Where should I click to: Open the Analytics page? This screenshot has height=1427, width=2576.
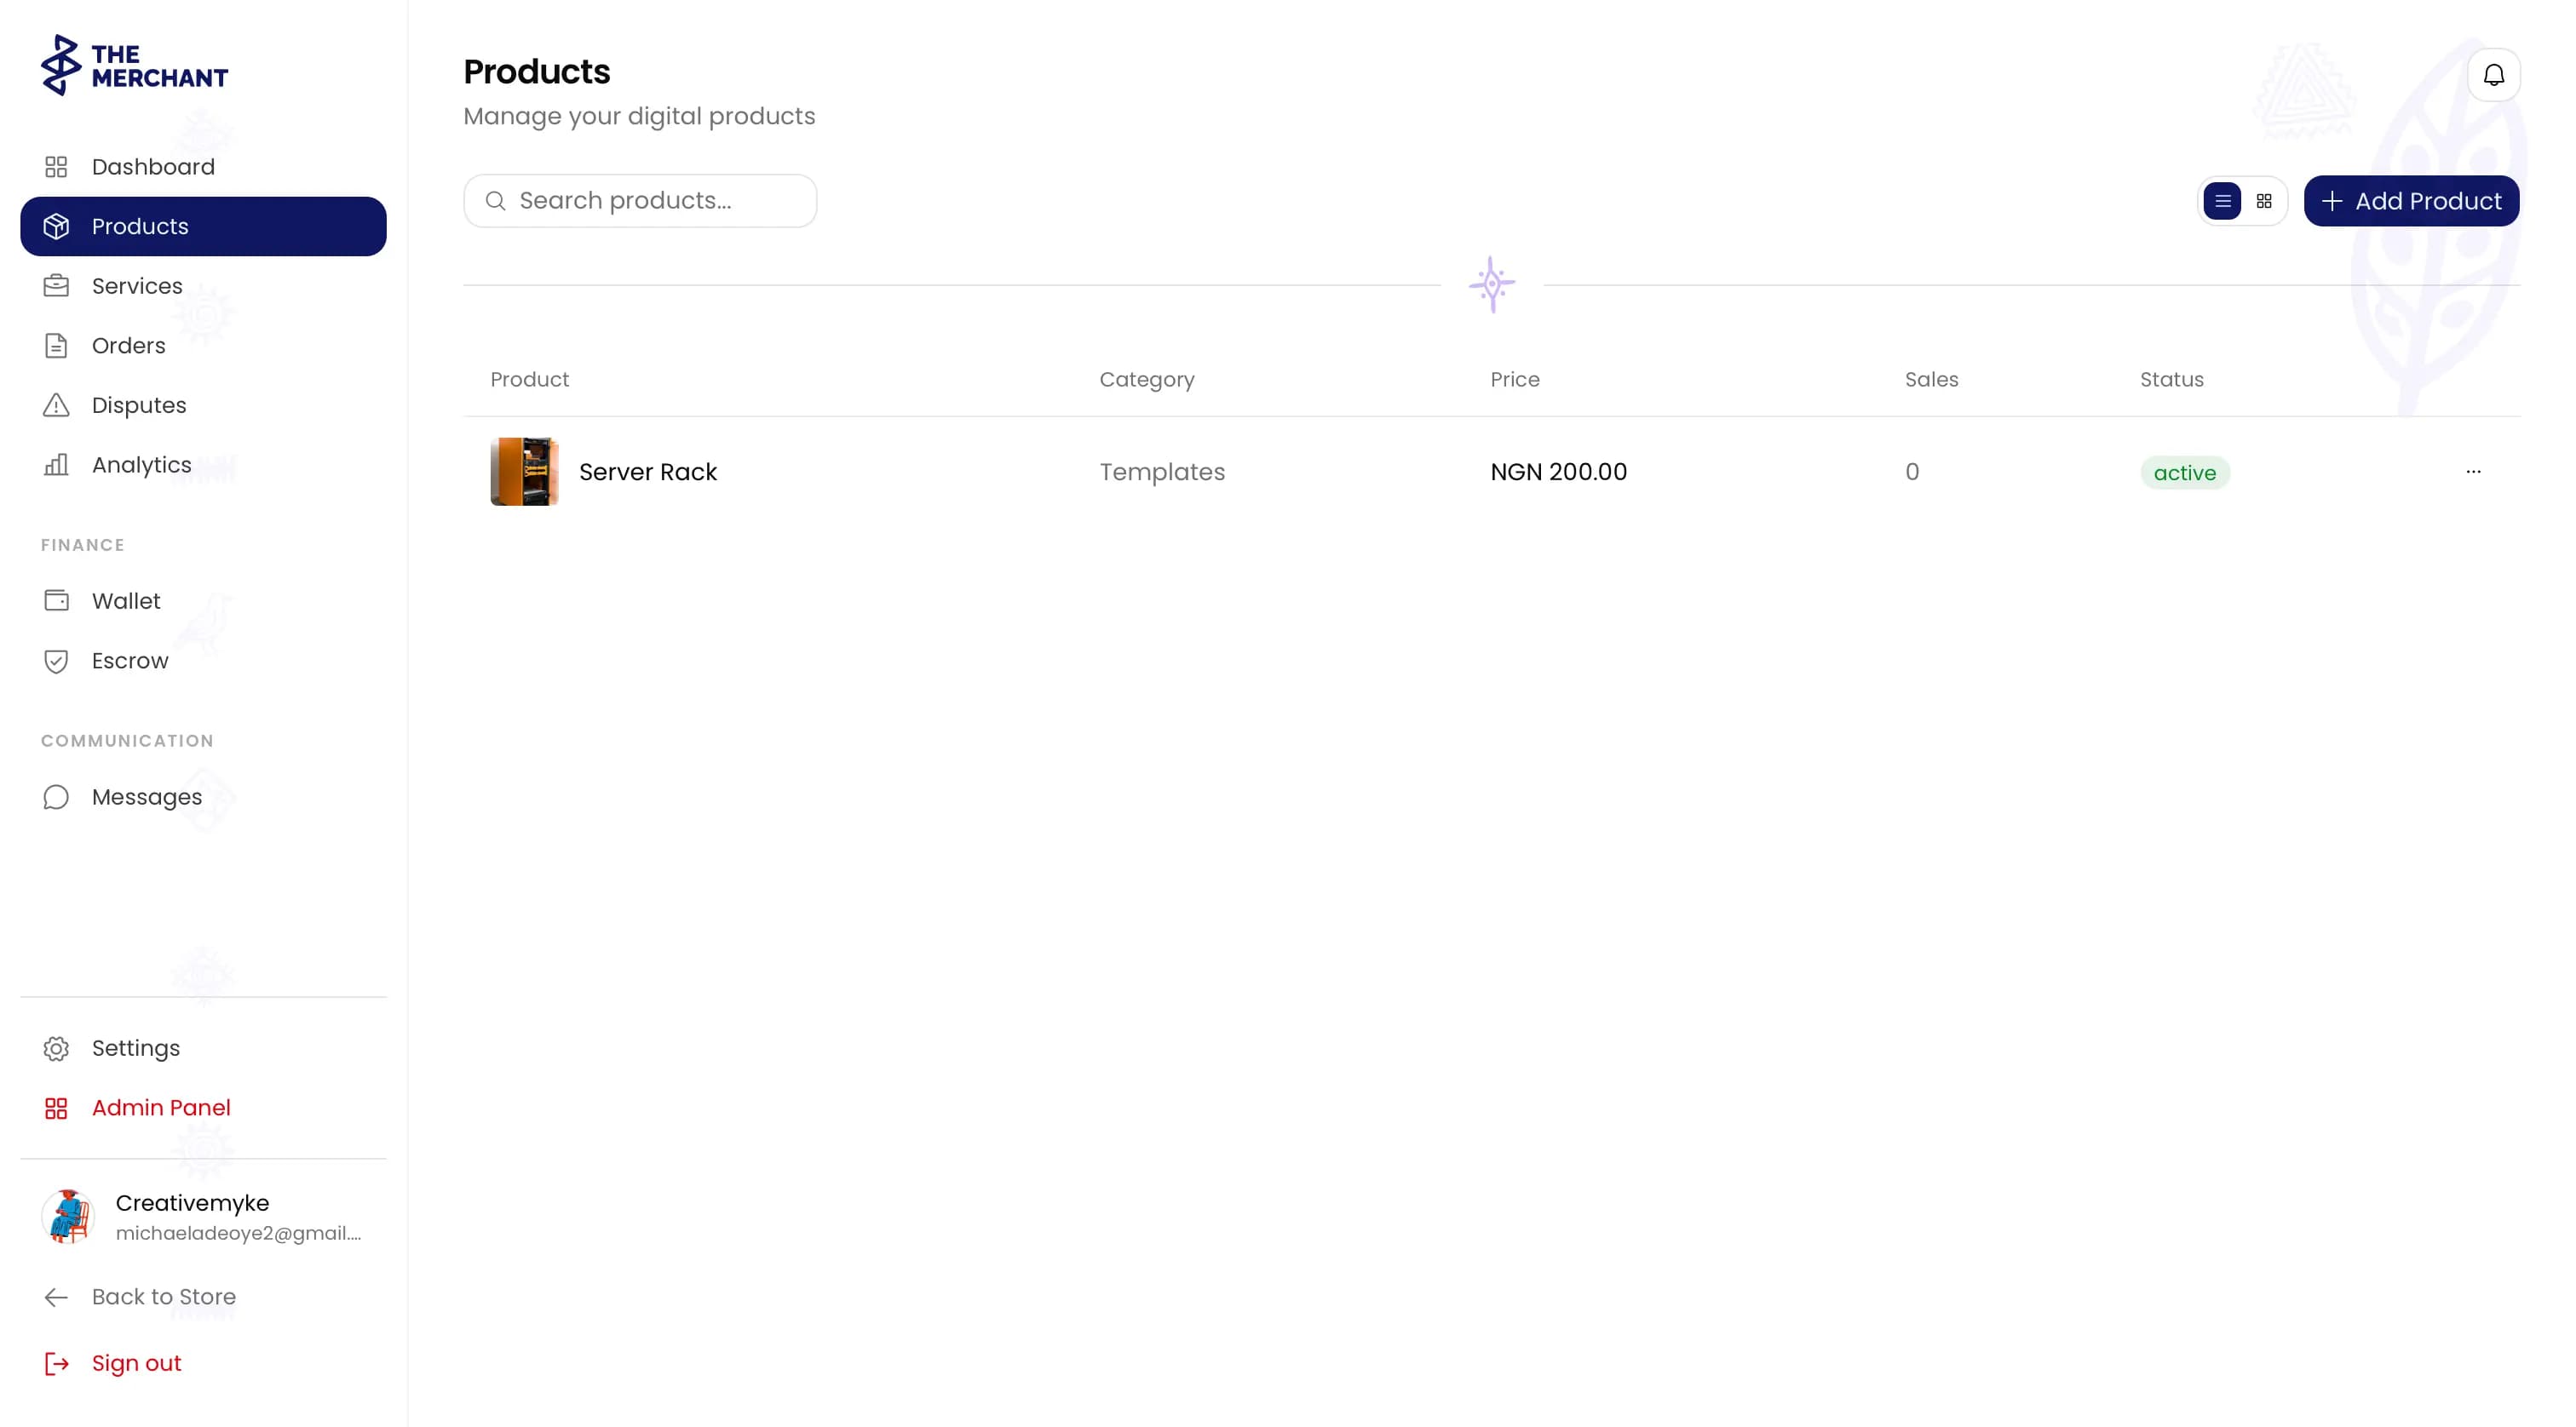(x=141, y=465)
